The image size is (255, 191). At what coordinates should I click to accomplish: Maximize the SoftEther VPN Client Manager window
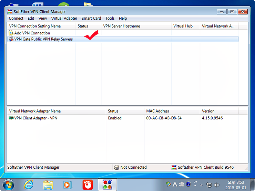pos(232,12)
